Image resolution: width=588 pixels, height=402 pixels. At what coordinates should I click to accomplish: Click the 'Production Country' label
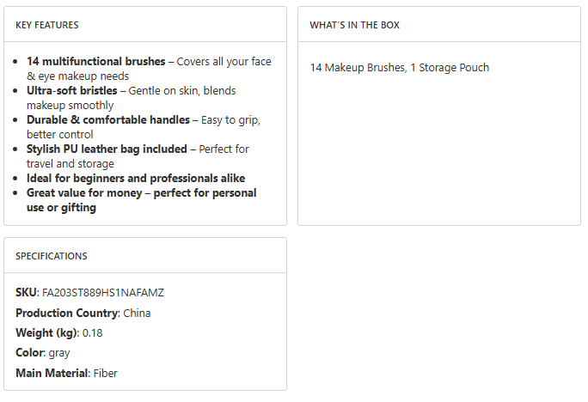click(66, 314)
